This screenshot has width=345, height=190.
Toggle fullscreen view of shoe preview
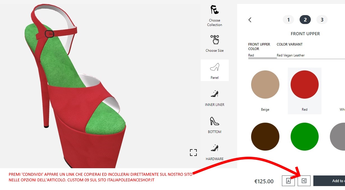[x=193, y=153]
